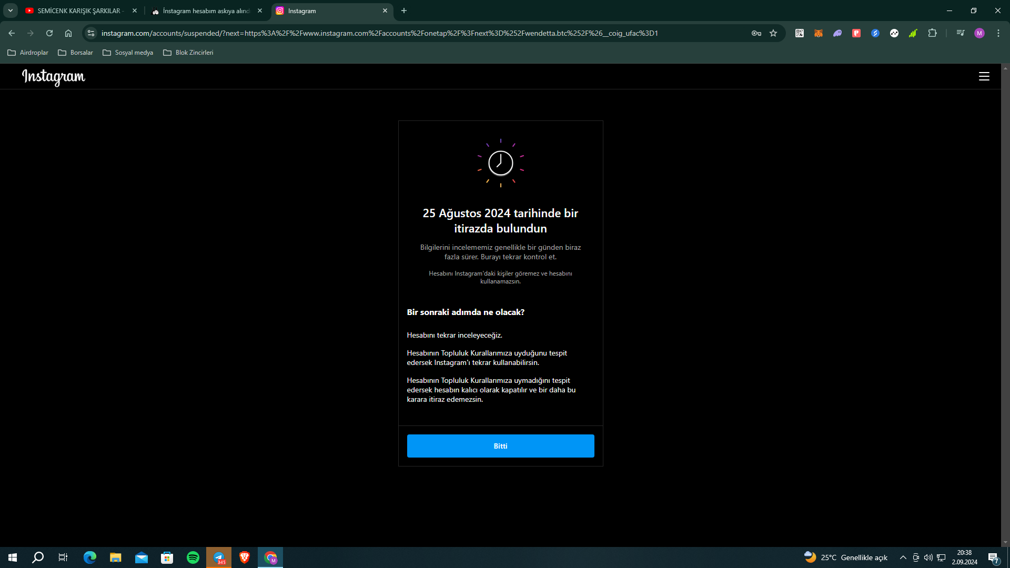Open Microsoft Store from the taskbar
This screenshot has width=1010, height=568.
point(167,557)
